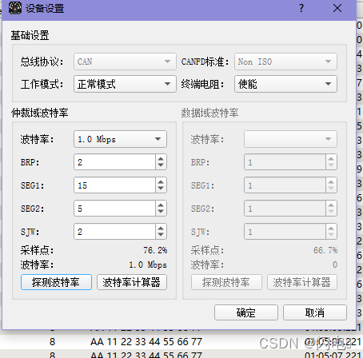Increase arbitration SJW with up arrow
Image resolution: width=363 pixels, height=358 pixels.
161,228
